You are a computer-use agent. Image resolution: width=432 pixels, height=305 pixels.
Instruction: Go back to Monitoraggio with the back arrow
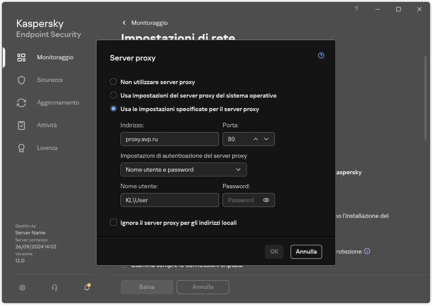point(124,23)
